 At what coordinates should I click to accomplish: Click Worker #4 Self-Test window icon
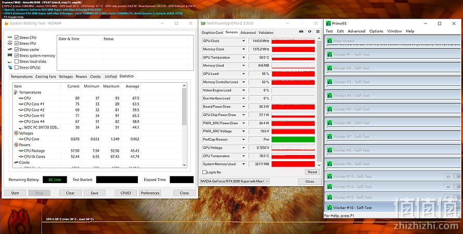[x=329, y=95]
